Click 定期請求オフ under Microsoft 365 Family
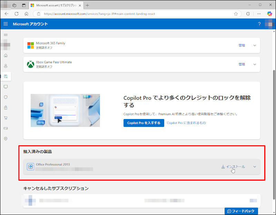This screenshot has width=276, height=215. [44, 48]
